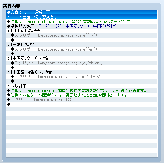Select the 次回ゲーム起動時 注釈 comment row

(x=82, y=95)
